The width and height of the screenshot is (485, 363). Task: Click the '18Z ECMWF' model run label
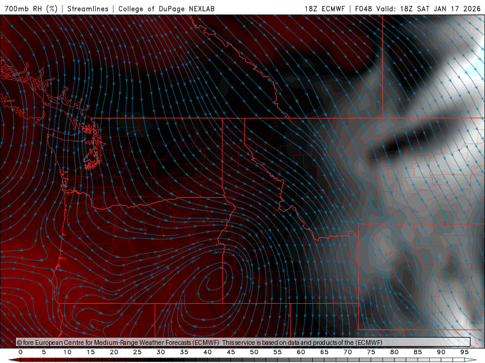(x=324, y=8)
